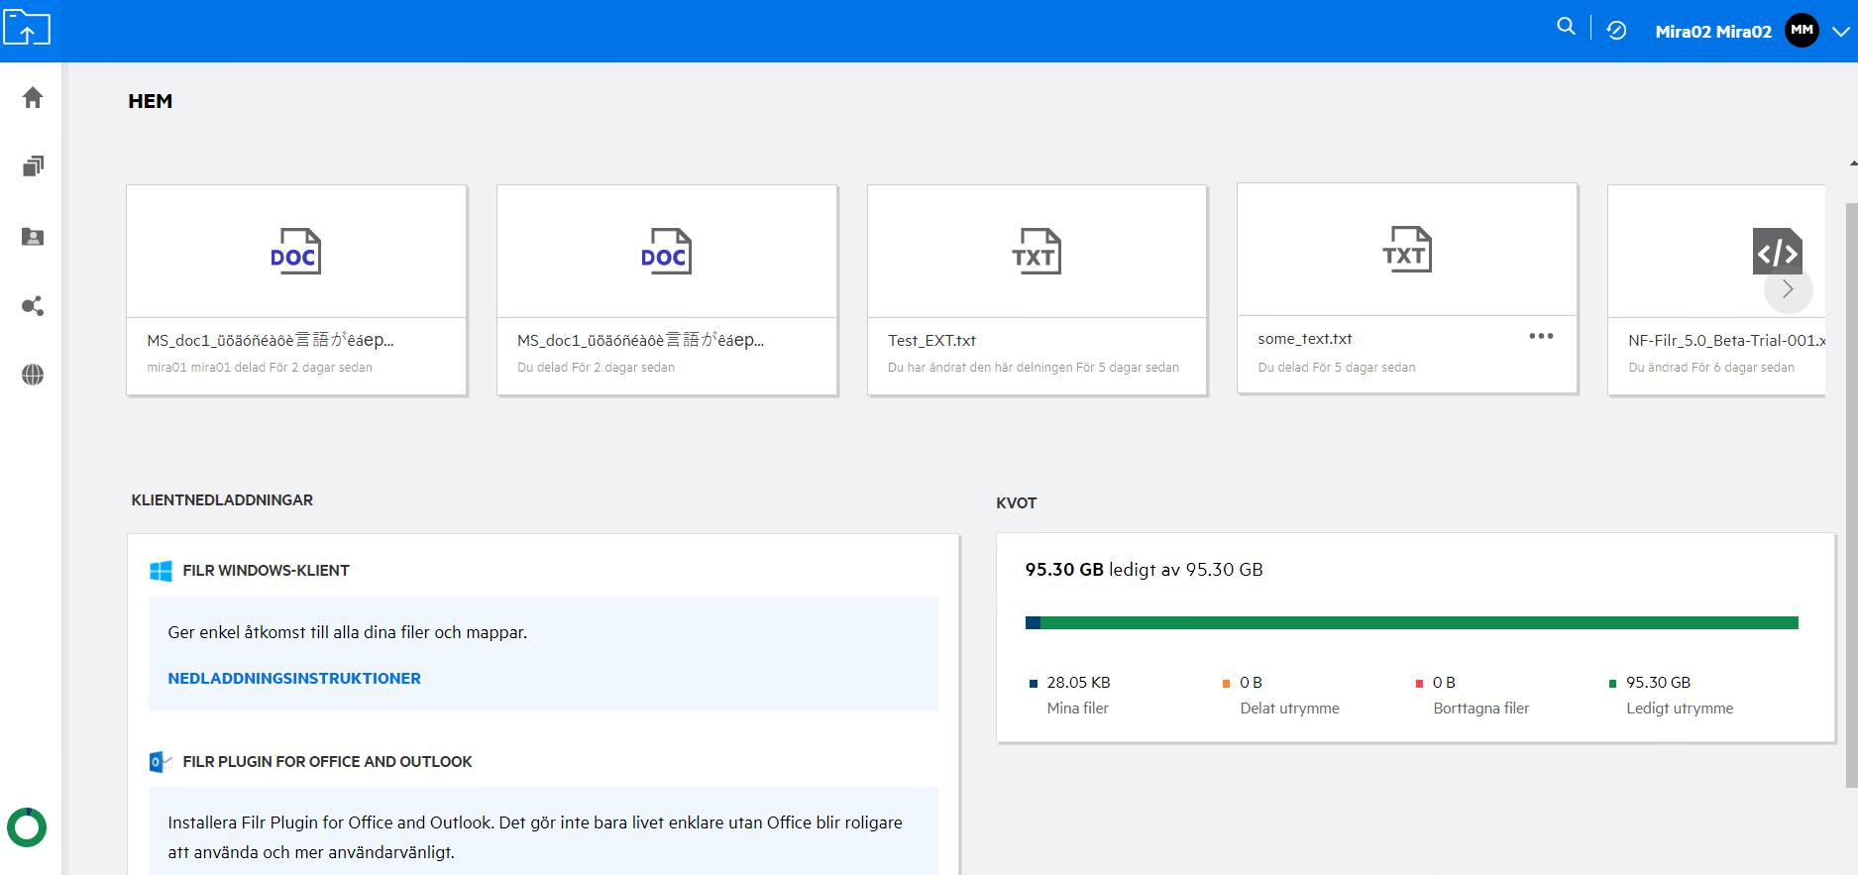Open the Home icon in sidebar

point(33,97)
